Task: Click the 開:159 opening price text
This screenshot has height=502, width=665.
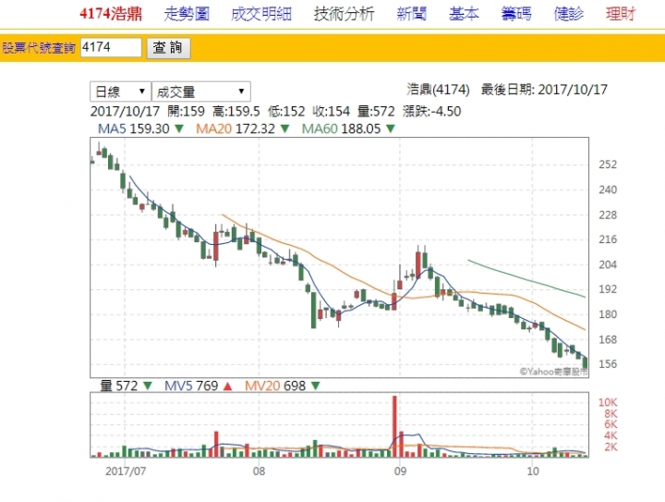Action: [x=186, y=111]
